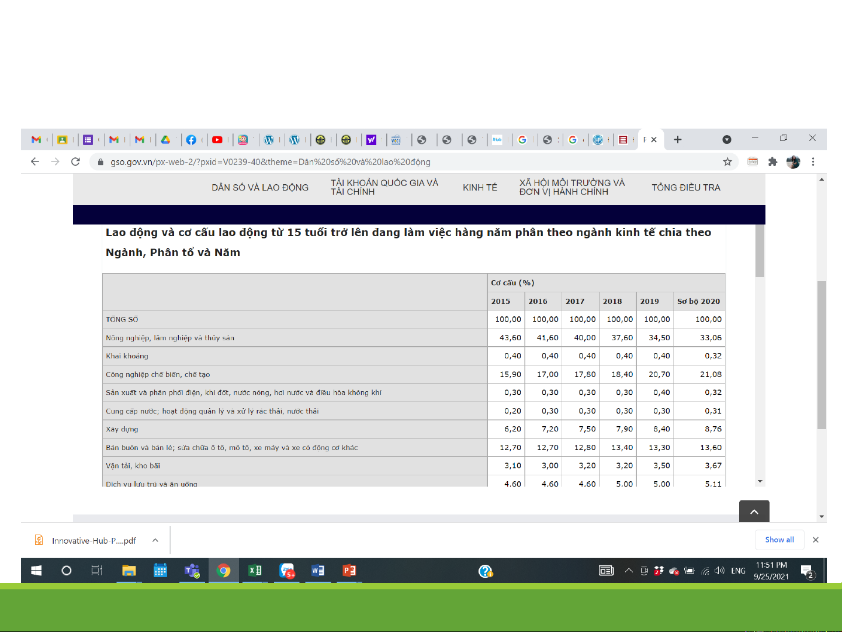Switch to the YouTube browser tab
This screenshot has width=842, height=632.
217,140
